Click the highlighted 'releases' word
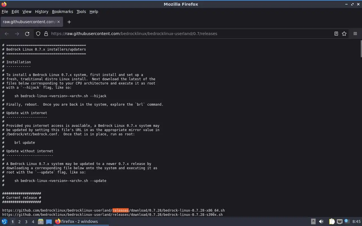This screenshot has width=362, height=226. click(x=120, y=210)
